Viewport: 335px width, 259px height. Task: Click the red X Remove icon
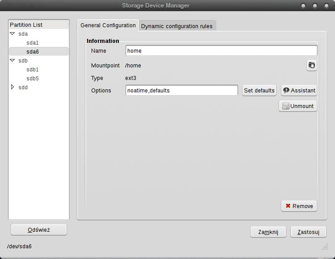pos(288,206)
